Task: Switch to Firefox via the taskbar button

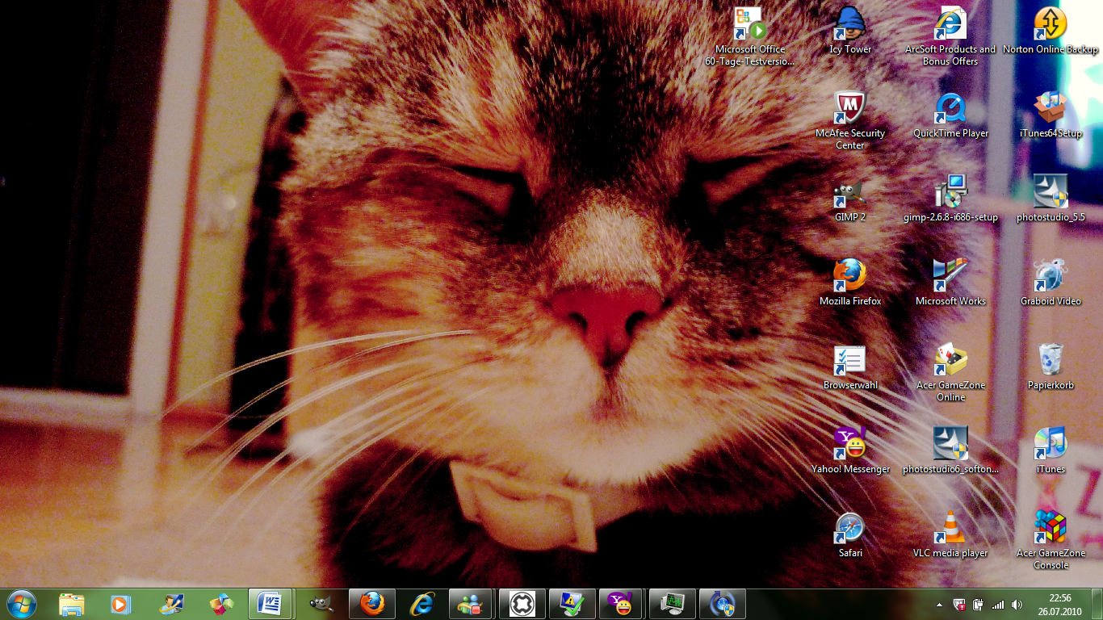Action: 372,604
